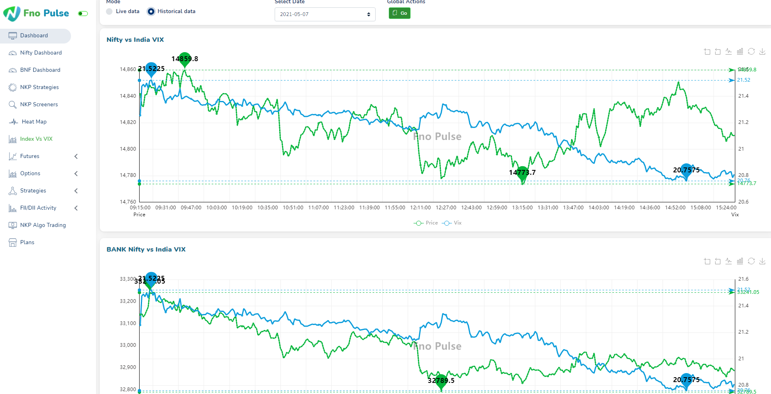
Task: Switch Nifty chart to bar view
Action: click(740, 51)
